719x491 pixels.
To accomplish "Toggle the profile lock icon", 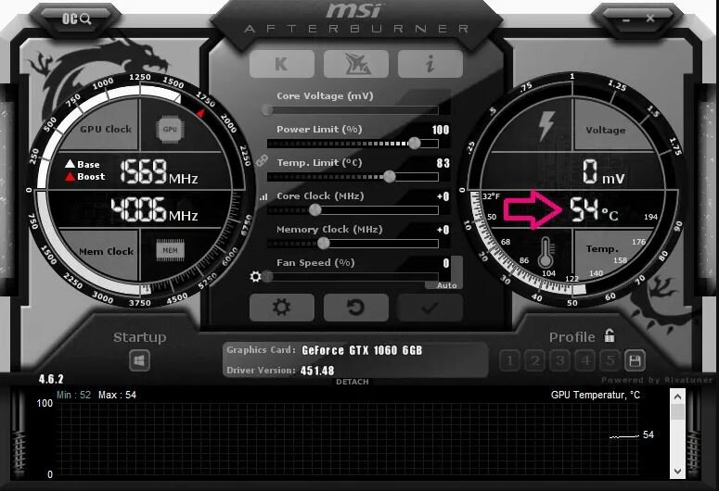I will coord(610,335).
